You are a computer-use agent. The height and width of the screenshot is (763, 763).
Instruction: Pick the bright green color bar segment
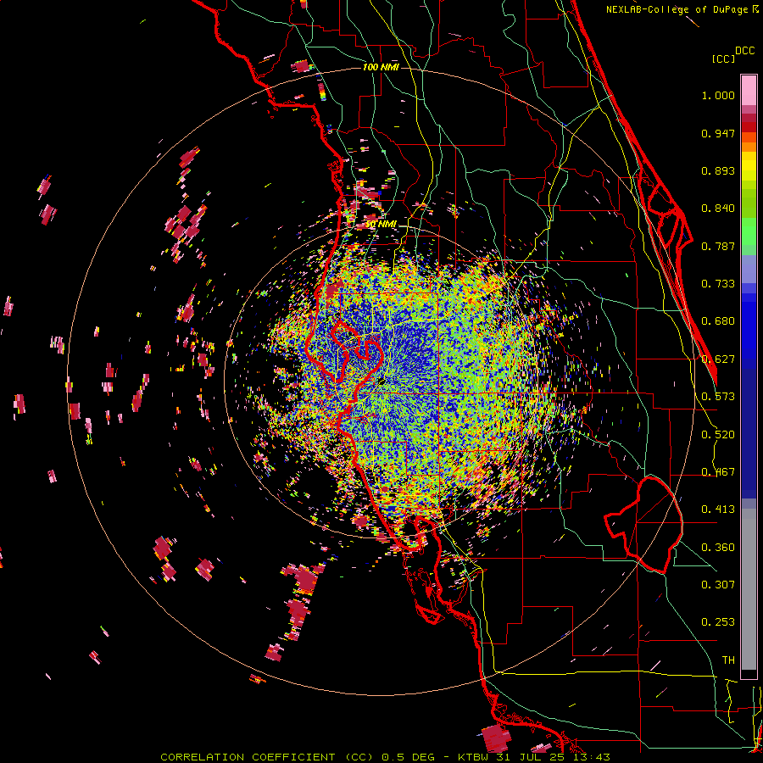click(749, 231)
